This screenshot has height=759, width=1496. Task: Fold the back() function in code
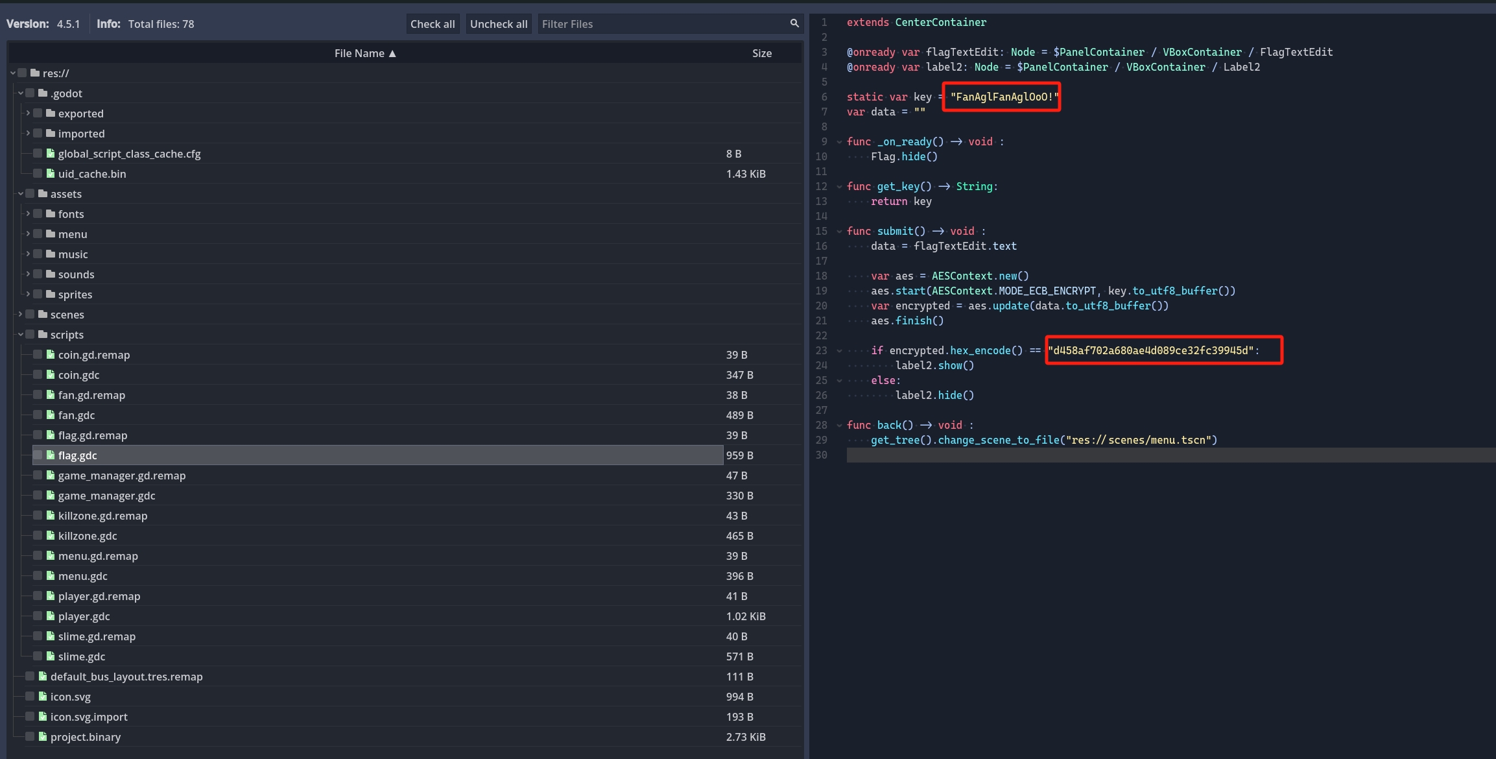pos(839,425)
